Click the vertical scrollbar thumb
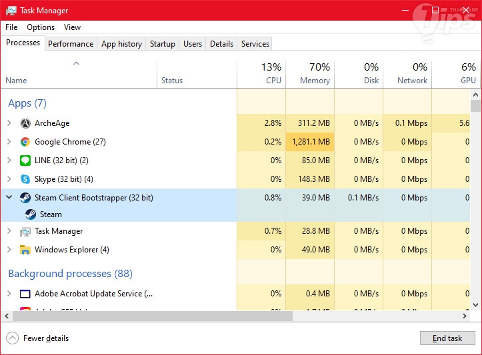Viewport: 482px width, 355px height. point(475,106)
